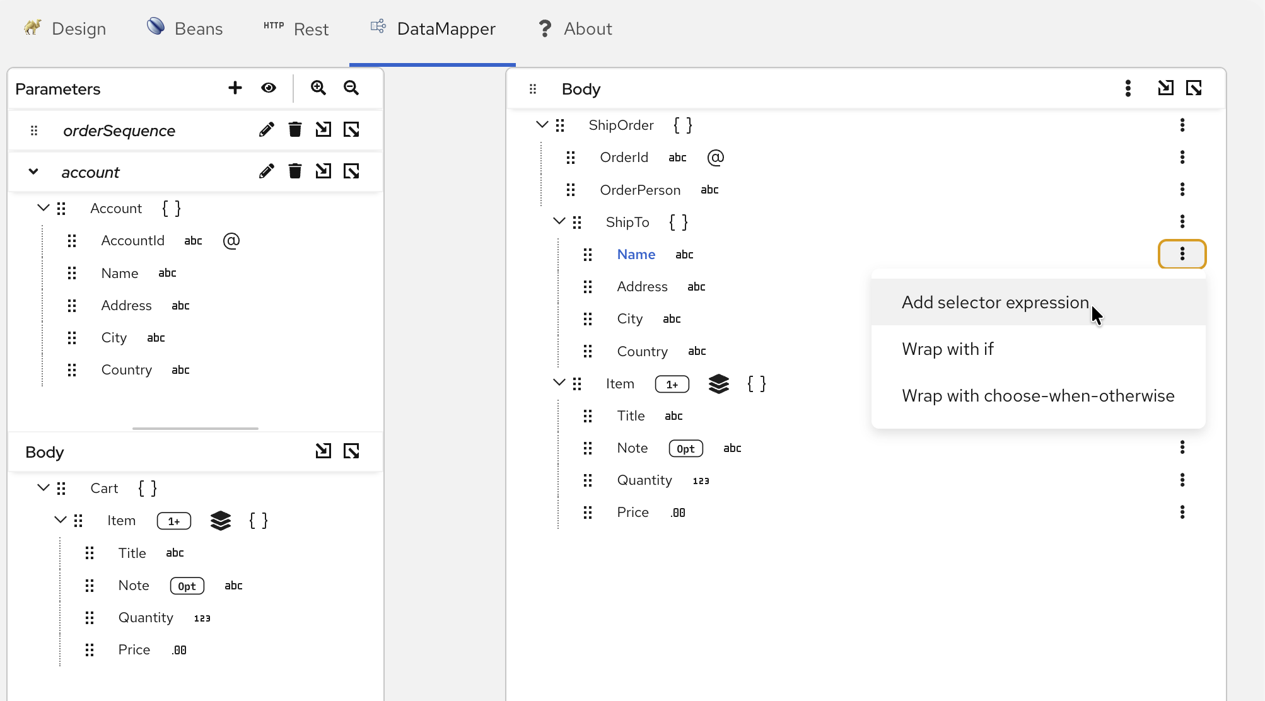Open the Body panel kebab menu
Image resolution: width=1265 pixels, height=701 pixels.
click(1128, 88)
